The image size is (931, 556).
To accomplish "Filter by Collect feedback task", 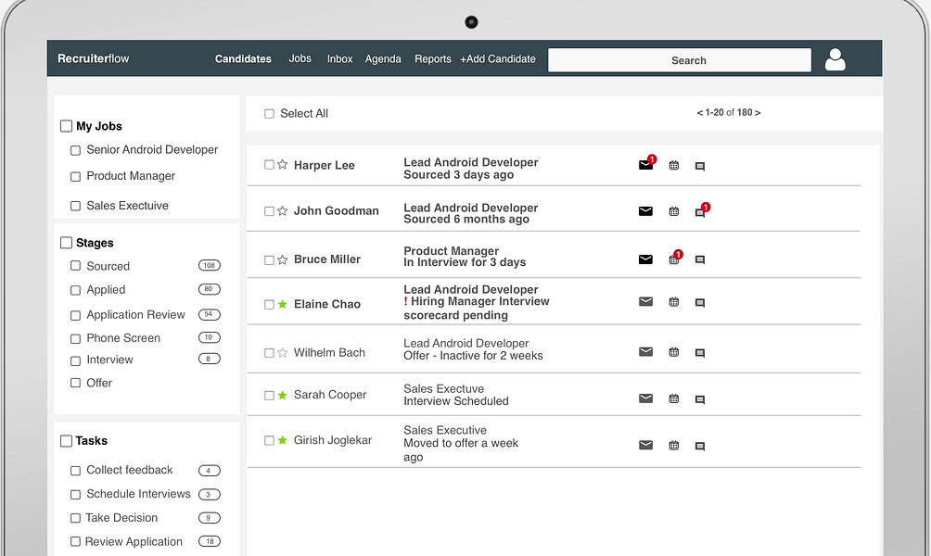I will [x=75, y=471].
